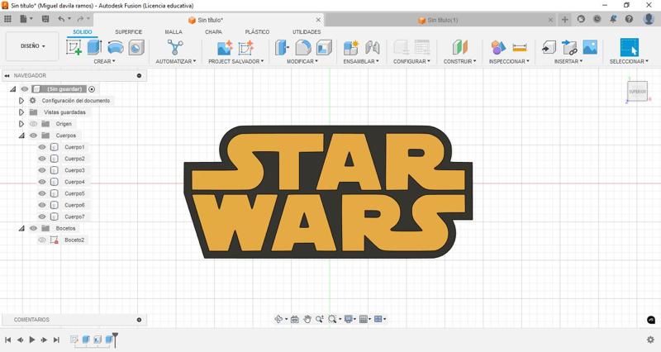The height and width of the screenshot is (352, 661).
Task: Activate the Select tool icon
Action: click(629, 47)
